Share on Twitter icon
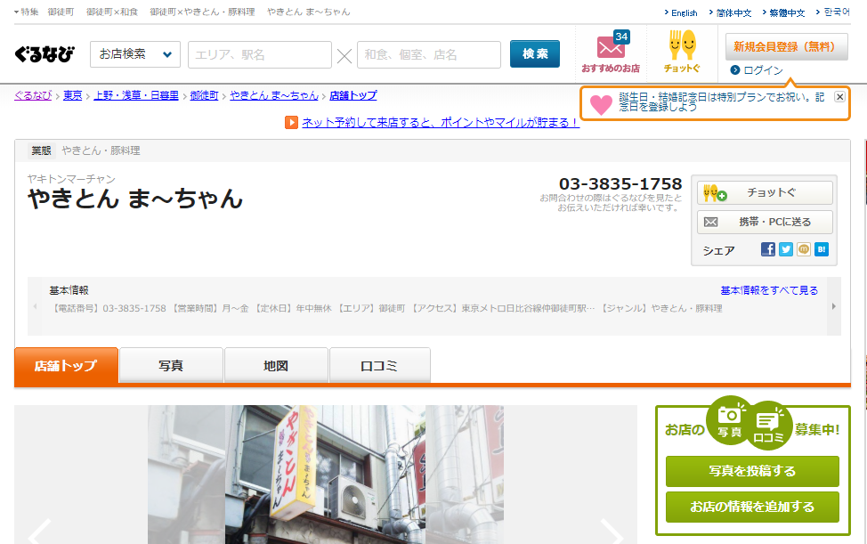Screen dimensions: 867x544 (786, 249)
